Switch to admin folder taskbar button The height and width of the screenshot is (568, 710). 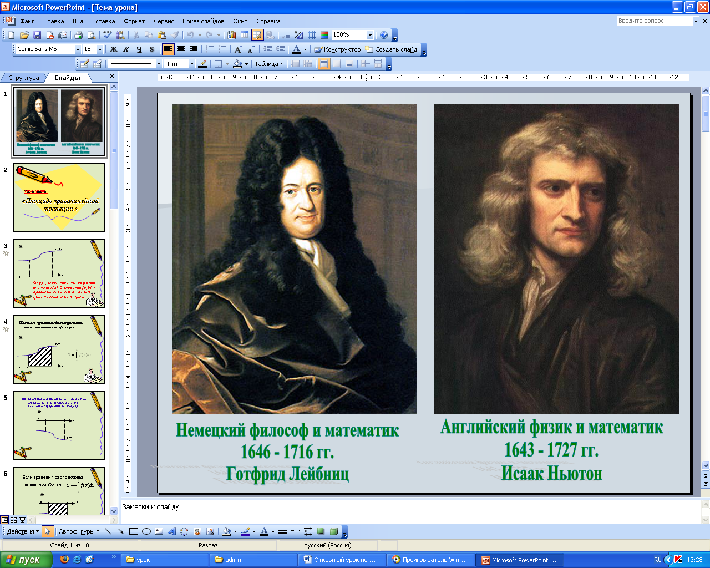(253, 560)
